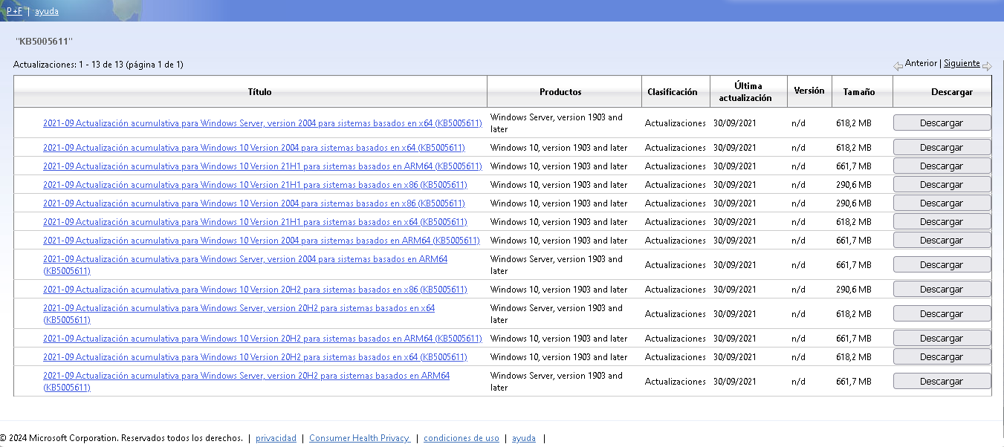This screenshot has width=1004, height=447.
Task: Download the Windows Server version 2004 ARM64 update
Action: coord(942,265)
